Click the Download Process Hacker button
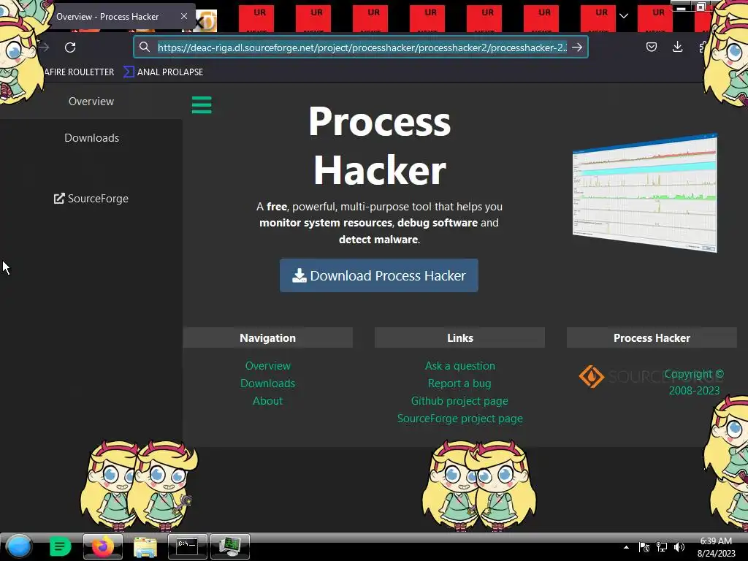 point(379,275)
